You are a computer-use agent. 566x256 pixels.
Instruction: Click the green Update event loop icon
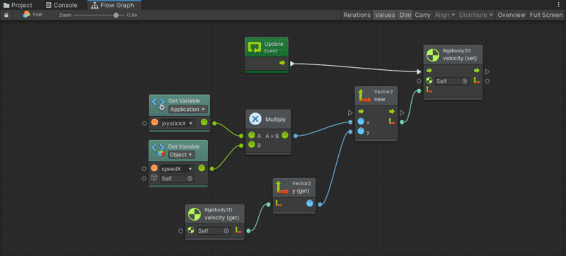[254, 47]
